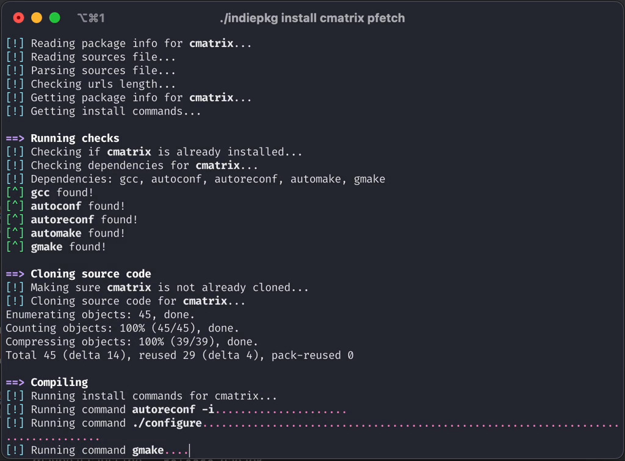Click the [^] marker next to 'gcc found!'
Viewport: 625px width, 461px height.
[x=15, y=193]
